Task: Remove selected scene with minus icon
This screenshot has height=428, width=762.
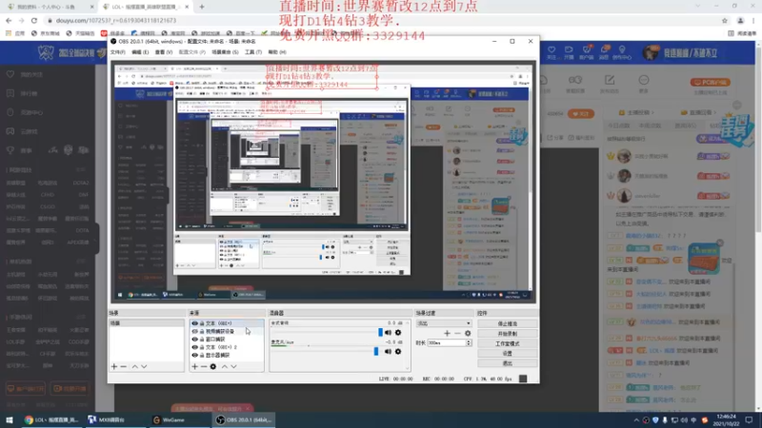Action: point(124,367)
